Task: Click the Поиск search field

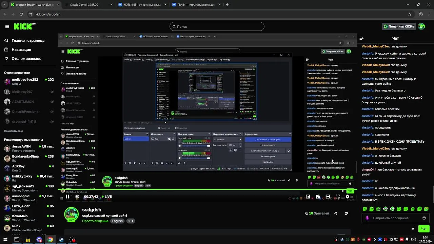Action: [x=217, y=26]
